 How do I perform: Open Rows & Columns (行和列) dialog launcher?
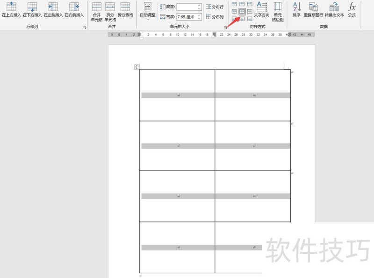point(85,27)
